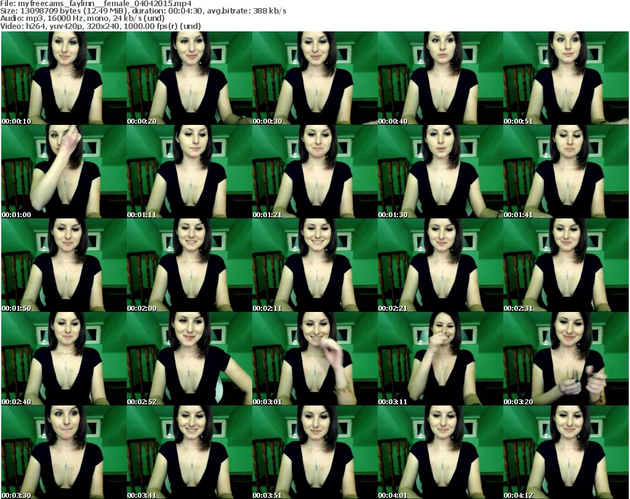The image size is (630, 499).
Task: Click the thumbnail at 00:02:00
Action: tap(189, 265)
